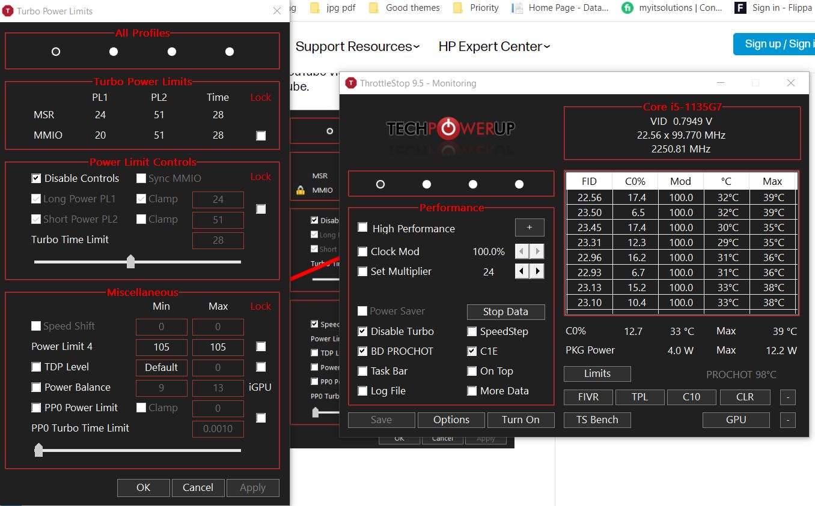Enable the High Performance checkbox

pos(362,227)
